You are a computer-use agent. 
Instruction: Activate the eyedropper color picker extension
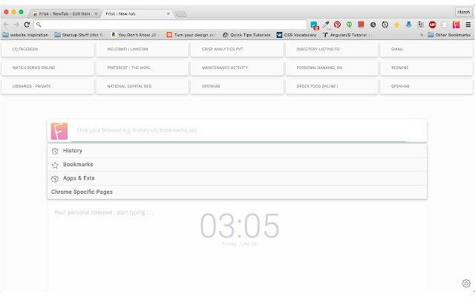pos(326,25)
